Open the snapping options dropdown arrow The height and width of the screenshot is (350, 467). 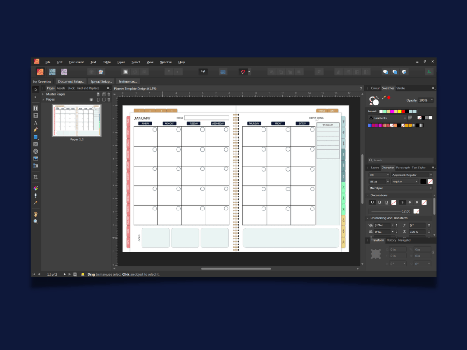249,72
